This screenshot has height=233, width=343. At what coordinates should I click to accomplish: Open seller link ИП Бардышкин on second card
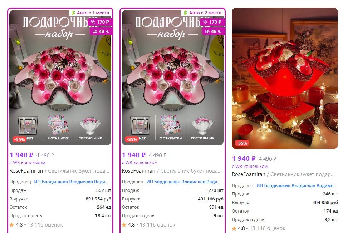(183, 182)
